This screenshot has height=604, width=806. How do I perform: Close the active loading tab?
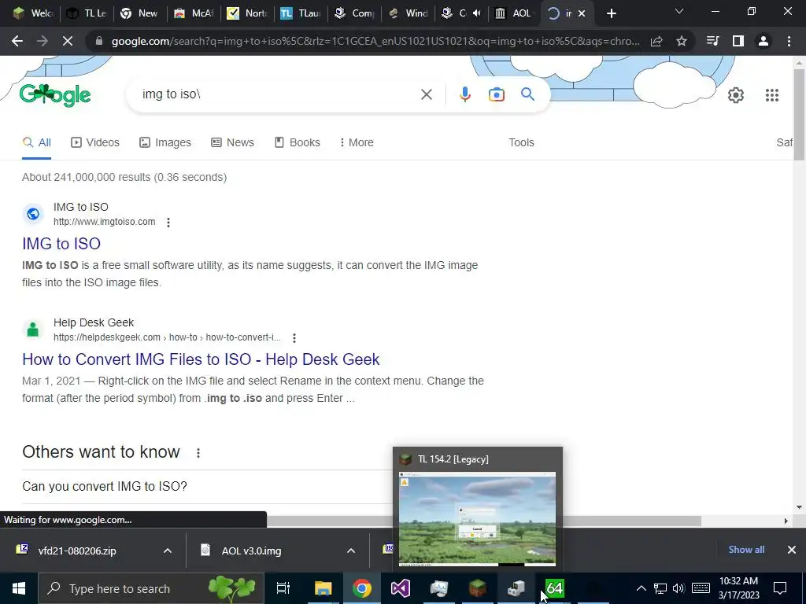tap(582, 14)
